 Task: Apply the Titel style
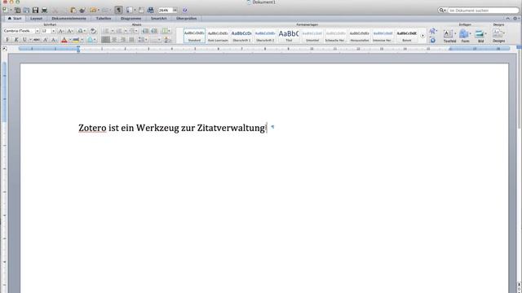click(289, 36)
